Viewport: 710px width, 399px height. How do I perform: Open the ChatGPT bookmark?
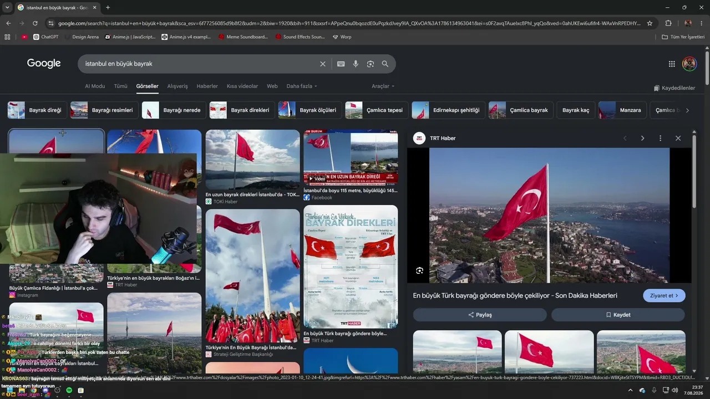point(45,37)
